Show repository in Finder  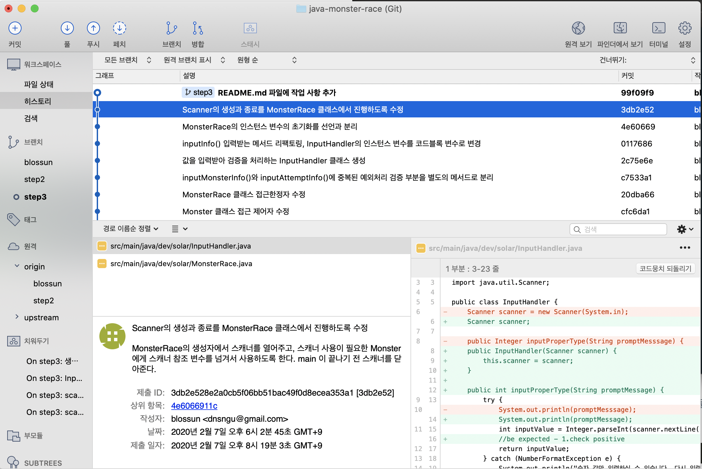[620, 28]
